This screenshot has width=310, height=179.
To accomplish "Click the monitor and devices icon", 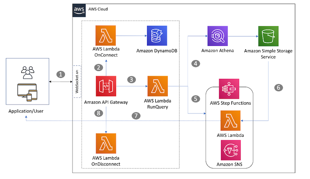I will pos(27,92).
